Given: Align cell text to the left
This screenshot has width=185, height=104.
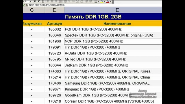Looking at the screenshot, I should [x=48, y=1].
